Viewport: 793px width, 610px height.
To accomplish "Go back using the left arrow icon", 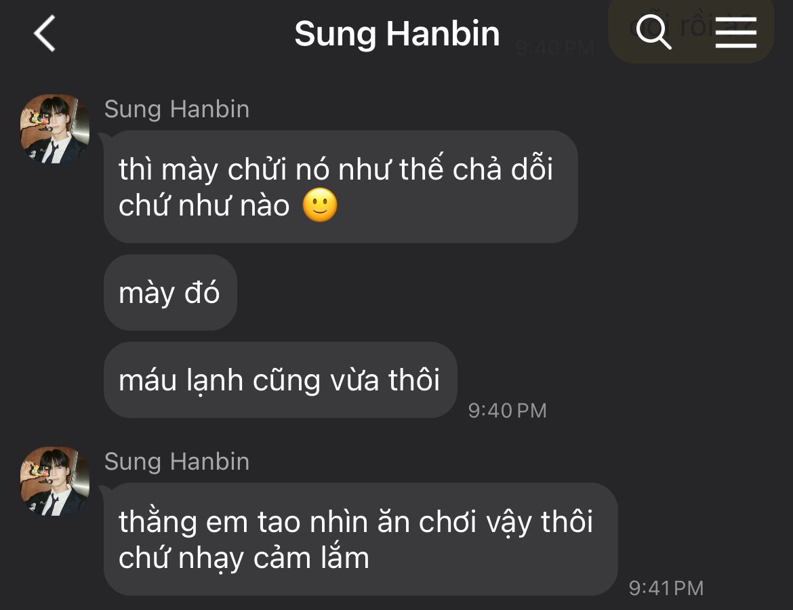I will coord(45,33).
